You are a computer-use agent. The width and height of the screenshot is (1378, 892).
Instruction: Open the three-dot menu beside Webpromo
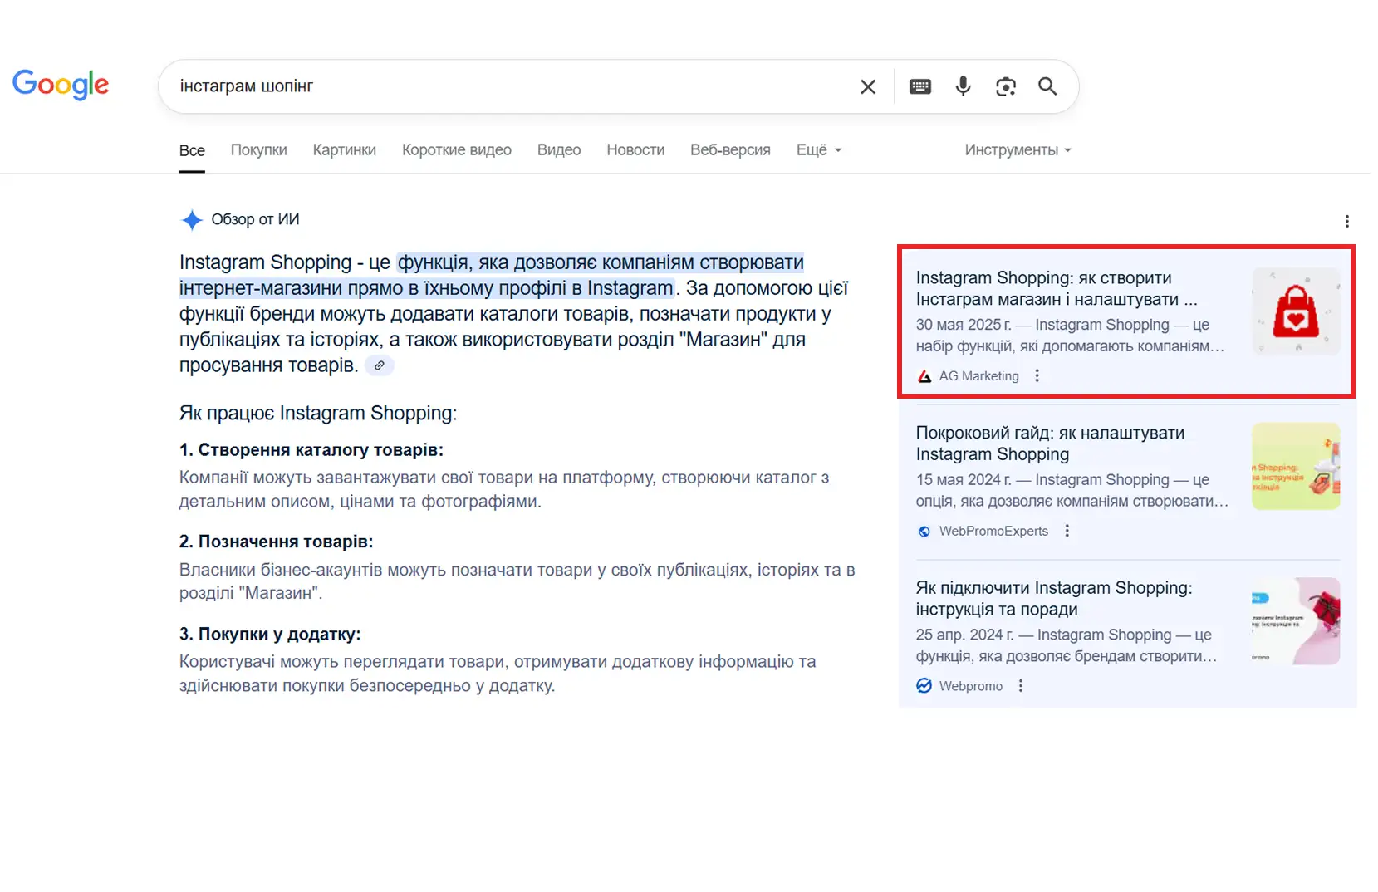click(1021, 686)
